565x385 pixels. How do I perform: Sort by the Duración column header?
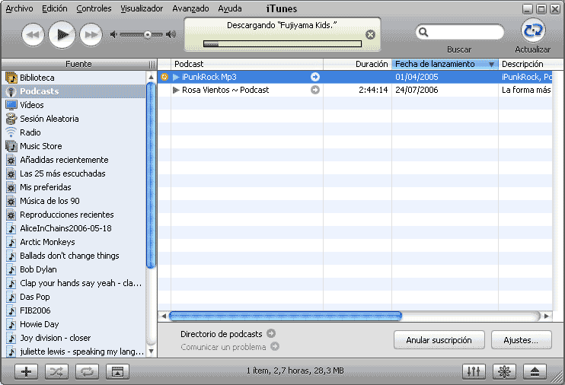pyautogui.click(x=357, y=64)
